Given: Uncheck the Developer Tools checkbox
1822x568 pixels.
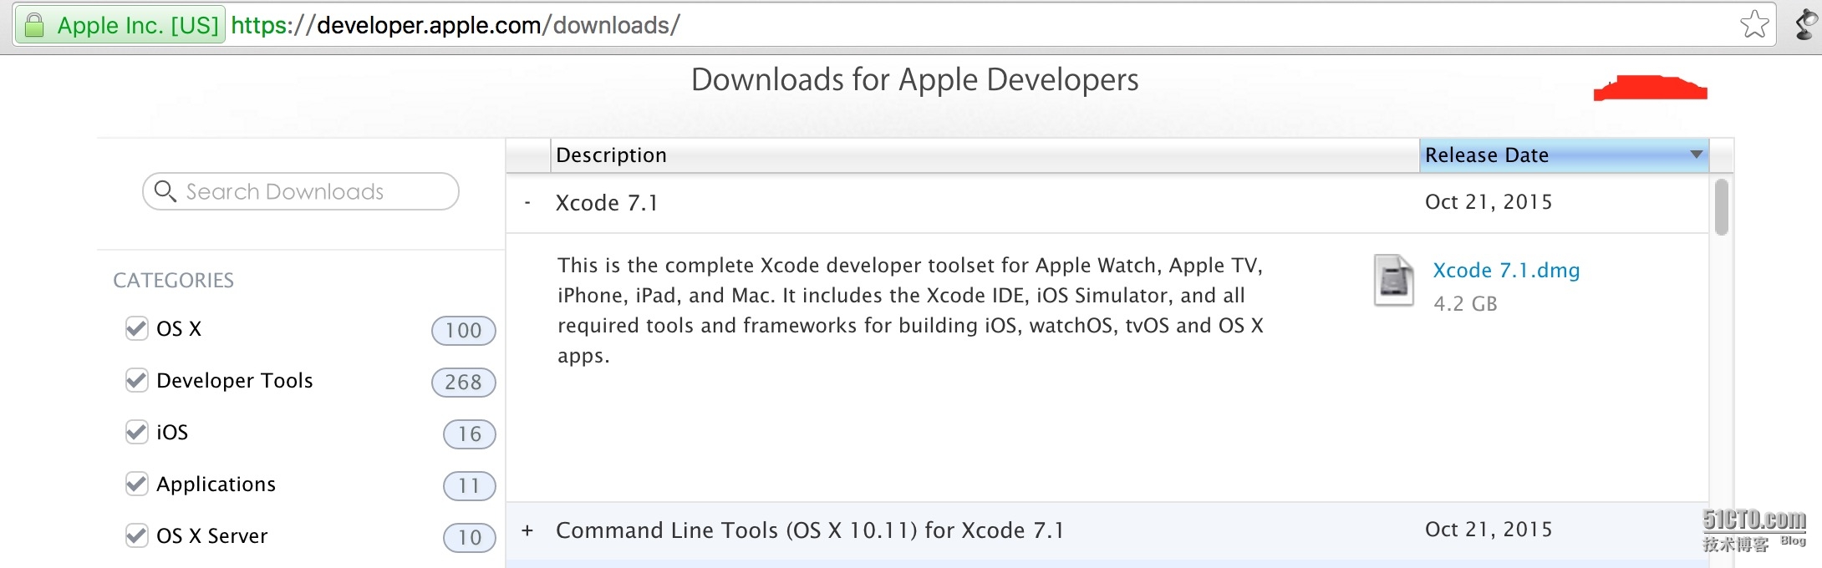Looking at the screenshot, I should (x=136, y=380).
